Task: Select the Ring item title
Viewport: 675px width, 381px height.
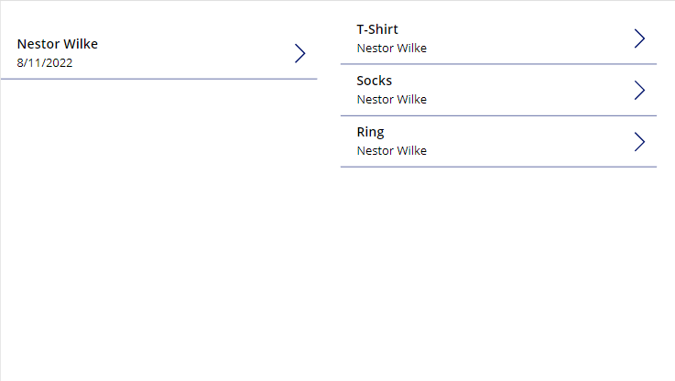Action: click(370, 132)
